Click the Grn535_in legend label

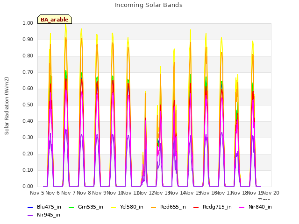coord(90,207)
